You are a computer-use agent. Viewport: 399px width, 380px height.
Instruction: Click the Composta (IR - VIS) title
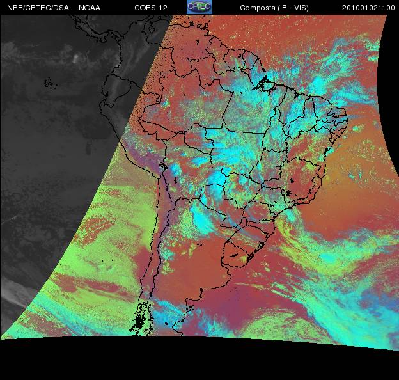(x=271, y=8)
